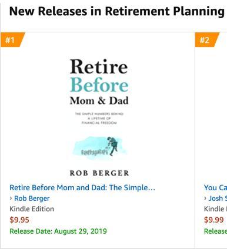227x249 pixels.
Task: Click Kindle Edition under Rob Berger
Action: click(32, 209)
